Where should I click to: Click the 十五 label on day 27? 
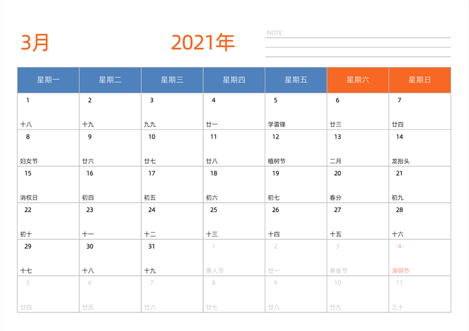click(x=336, y=234)
